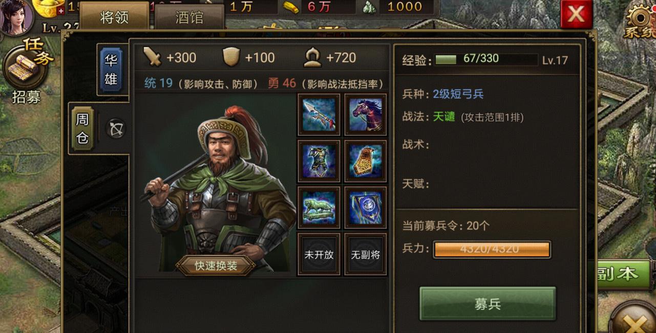The height and width of the screenshot is (333, 656).
Task: Select the warhorse equipment slot
Action: point(365,115)
